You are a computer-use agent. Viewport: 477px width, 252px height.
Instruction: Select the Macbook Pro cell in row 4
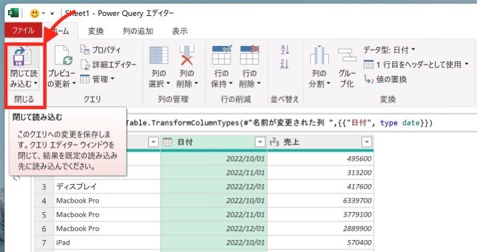click(x=107, y=201)
